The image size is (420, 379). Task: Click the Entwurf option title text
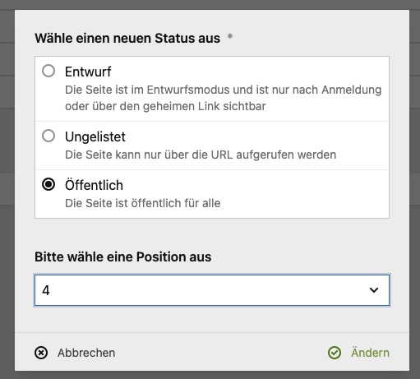click(88, 72)
